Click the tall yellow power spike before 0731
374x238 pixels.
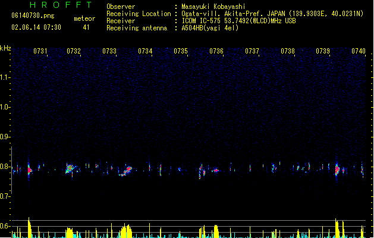coord(29,228)
